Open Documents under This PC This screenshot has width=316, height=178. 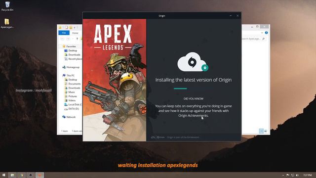click(73, 84)
